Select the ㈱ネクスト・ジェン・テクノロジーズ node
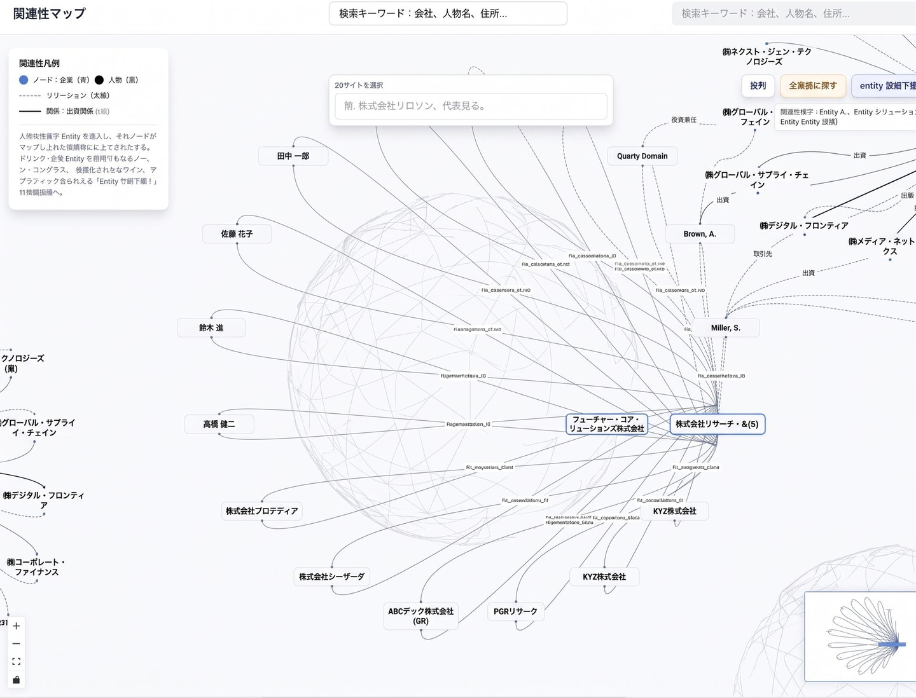916x698 pixels. (767, 57)
